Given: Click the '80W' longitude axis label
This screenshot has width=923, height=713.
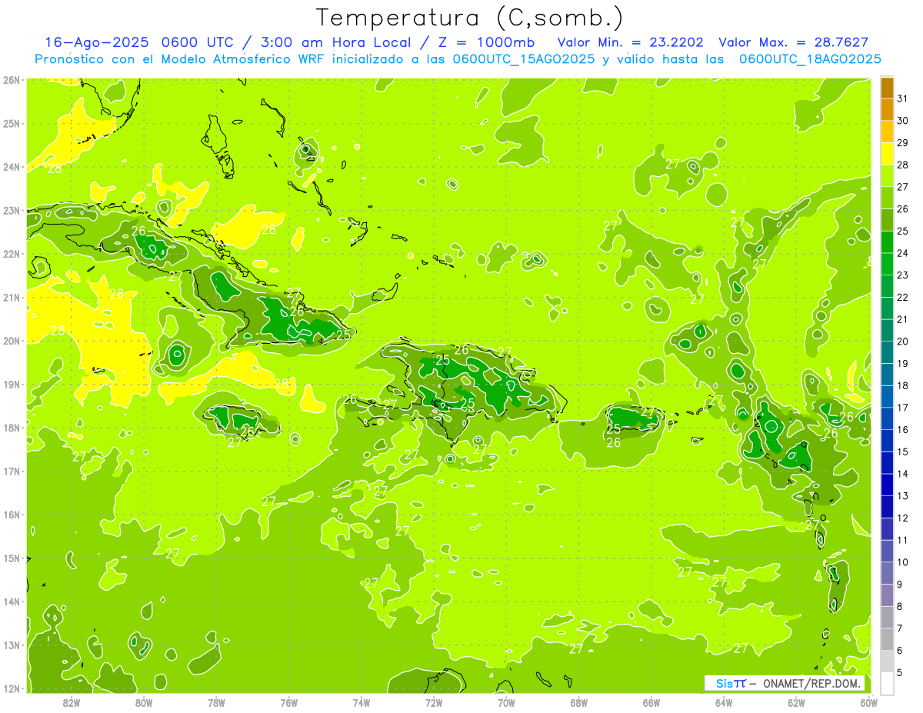Looking at the screenshot, I should 143,702.
